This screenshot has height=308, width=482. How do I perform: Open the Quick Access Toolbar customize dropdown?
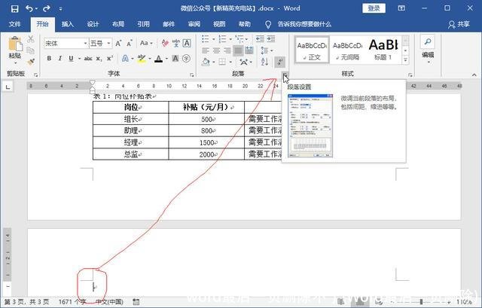pyautogui.click(x=60, y=9)
